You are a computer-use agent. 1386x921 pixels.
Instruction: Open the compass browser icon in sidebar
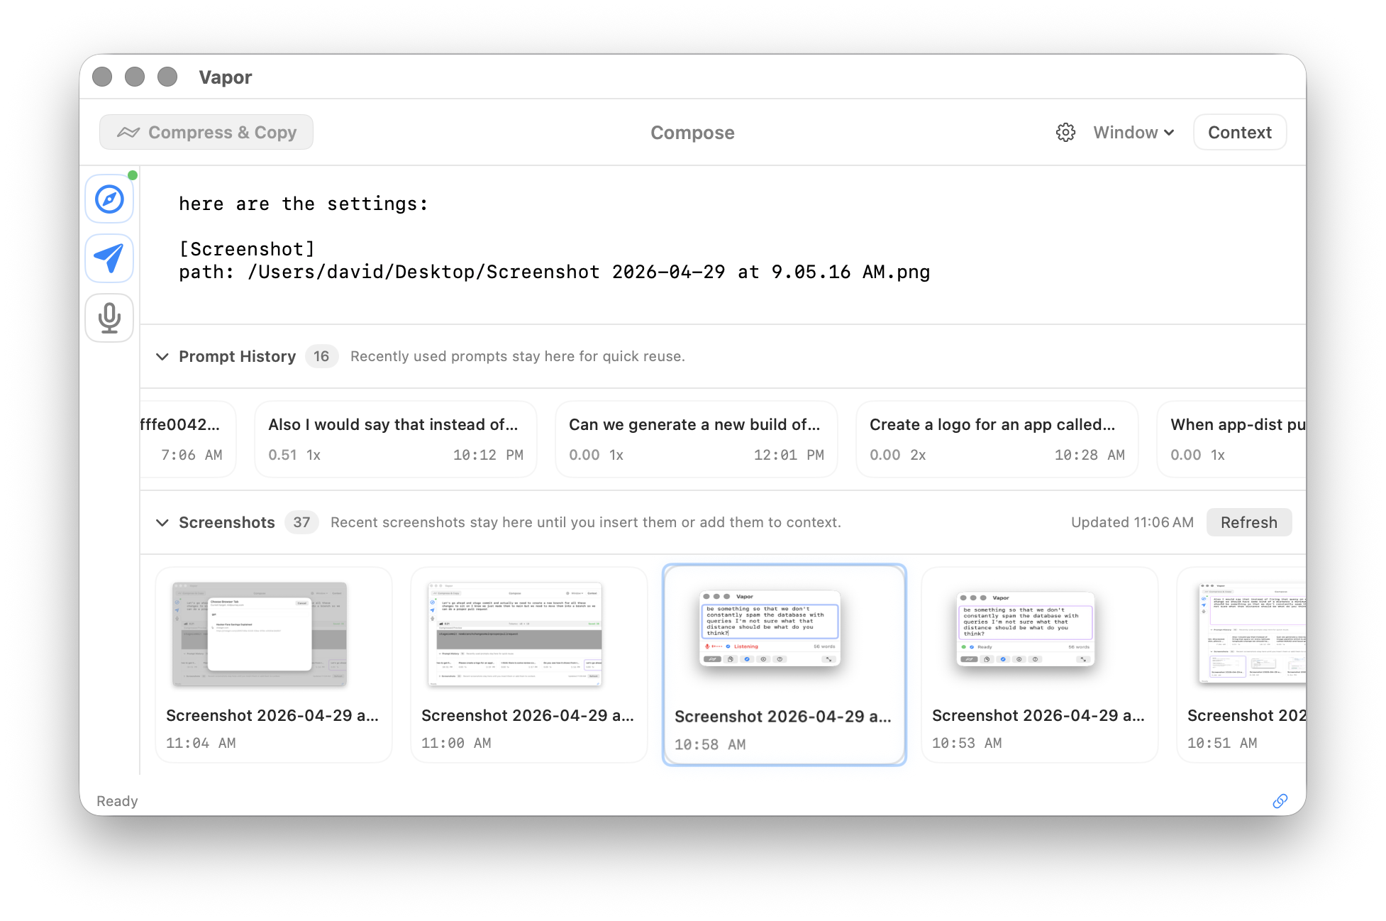click(x=109, y=199)
